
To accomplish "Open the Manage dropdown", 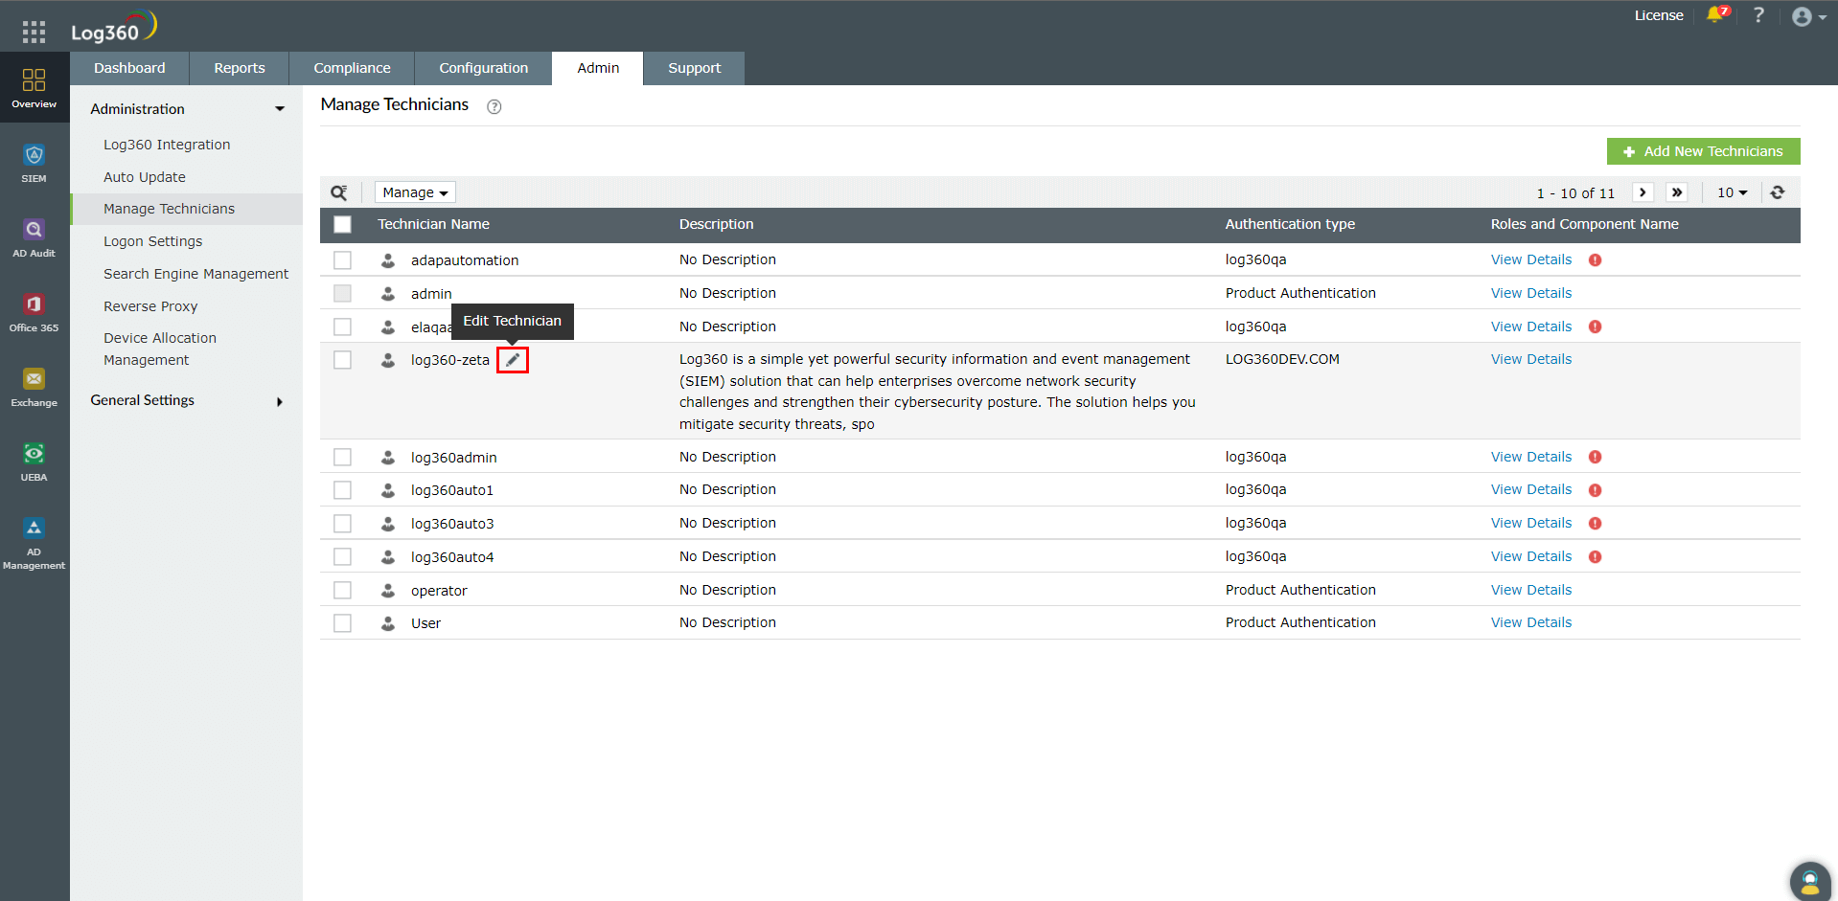I will pyautogui.click(x=415, y=192).
